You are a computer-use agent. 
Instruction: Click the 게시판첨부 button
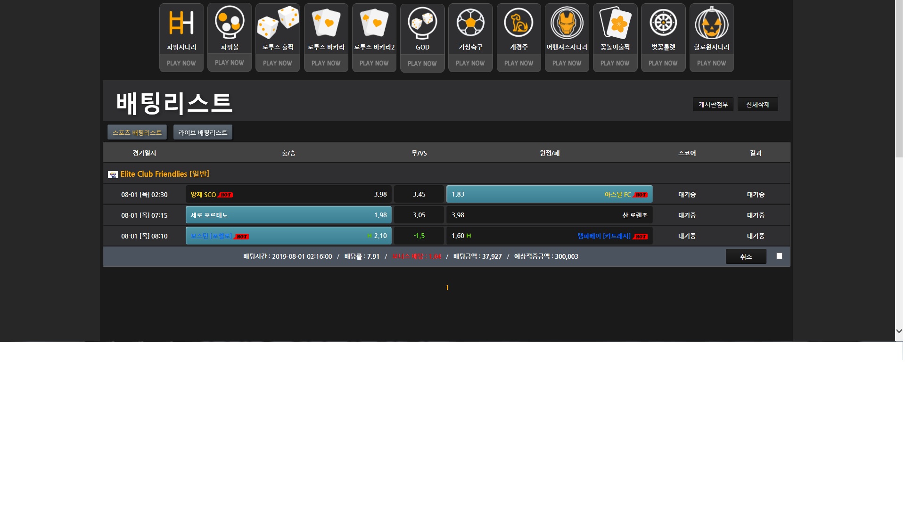pyautogui.click(x=713, y=104)
